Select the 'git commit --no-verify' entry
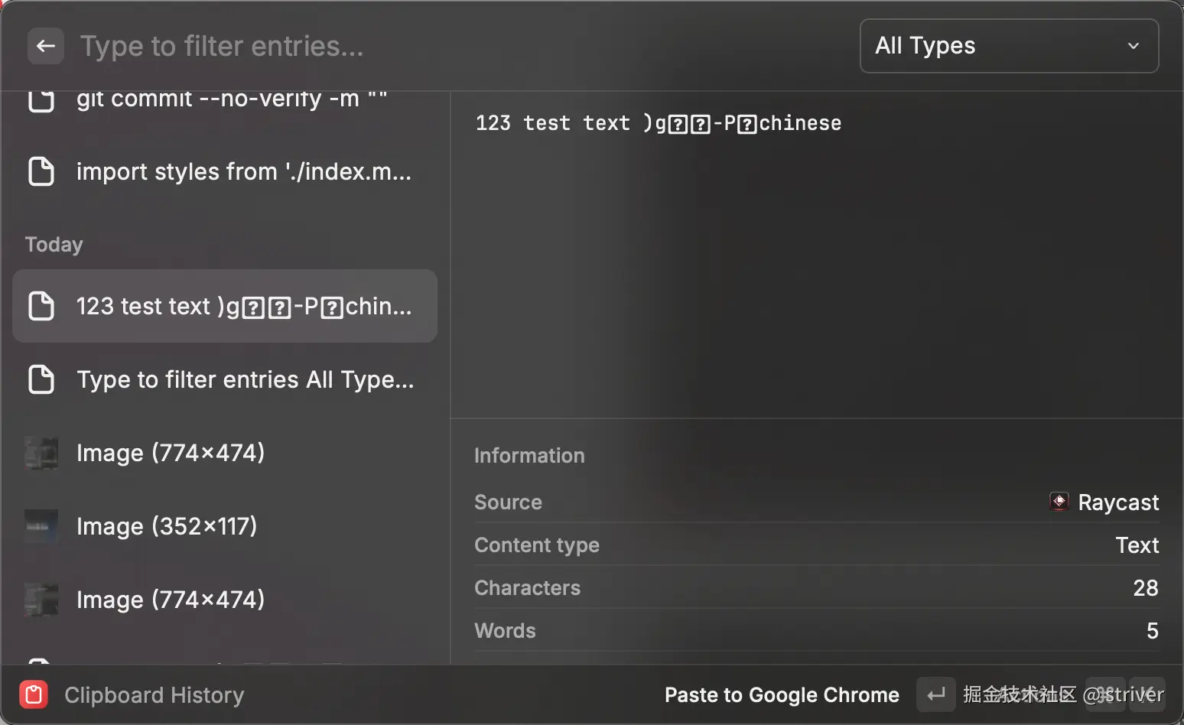 [x=225, y=101]
